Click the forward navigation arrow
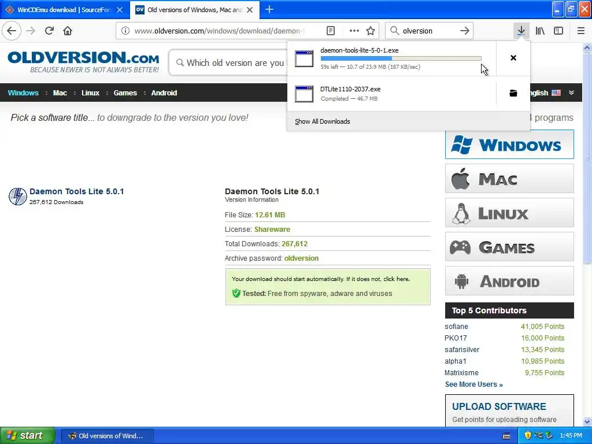Image resolution: width=592 pixels, height=444 pixels. 31,31
